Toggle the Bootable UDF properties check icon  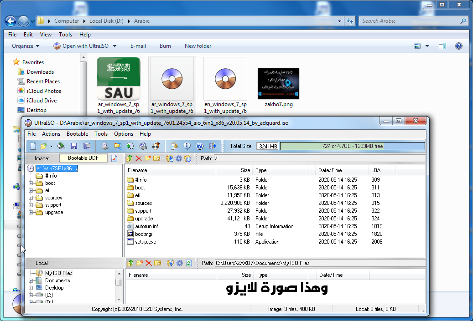click(x=114, y=158)
